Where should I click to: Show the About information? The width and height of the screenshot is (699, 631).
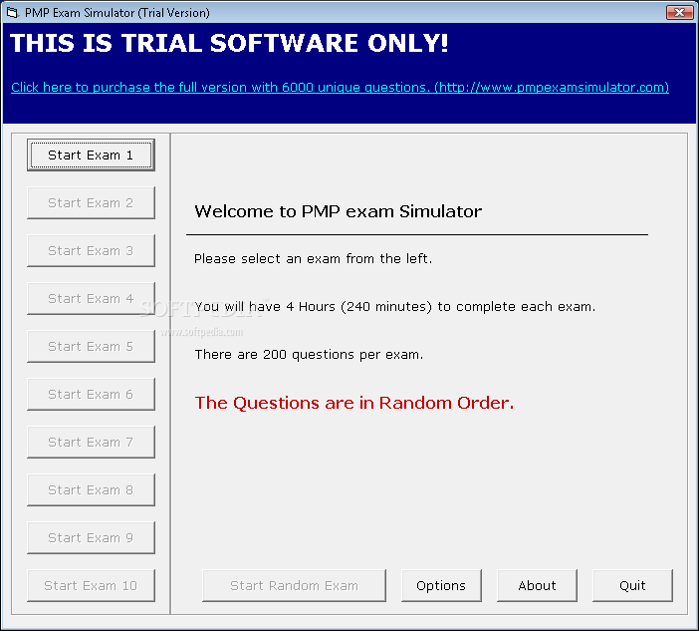[537, 585]
